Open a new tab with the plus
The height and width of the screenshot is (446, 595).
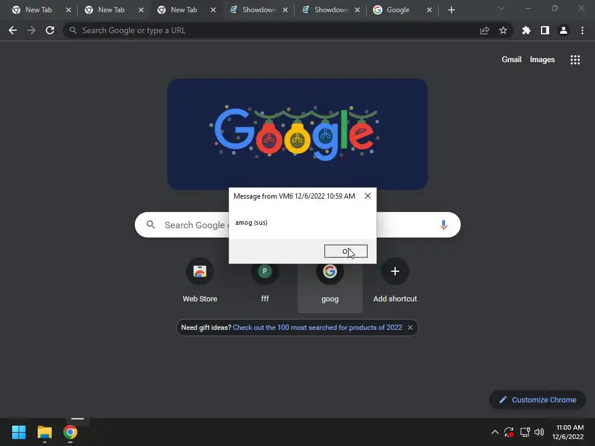(x=451, y=10)
